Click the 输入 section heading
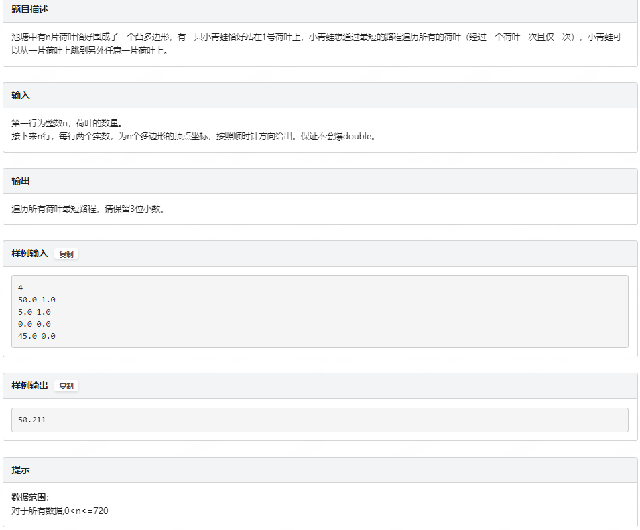Image resolution: width=640 pixels, height=530 pixels. coord(21,95)
